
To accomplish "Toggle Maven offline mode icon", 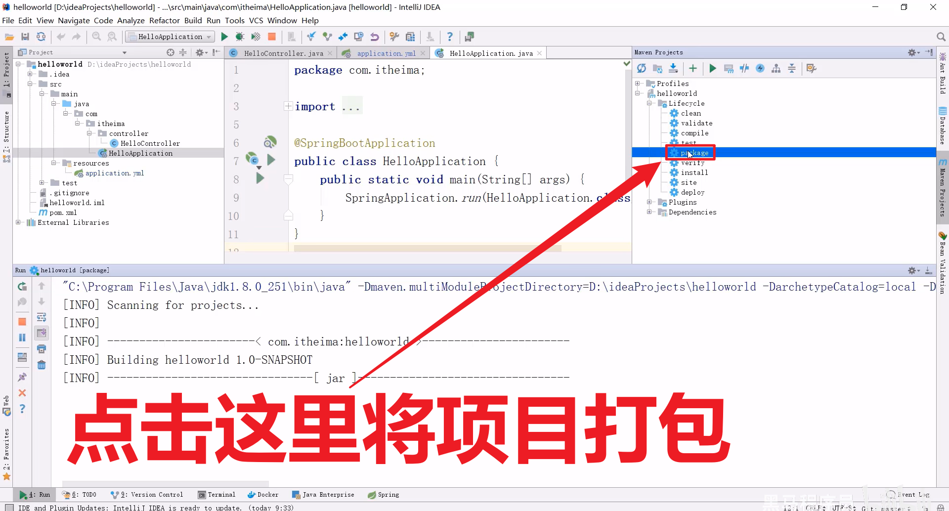I will click(x=744, y=68).
